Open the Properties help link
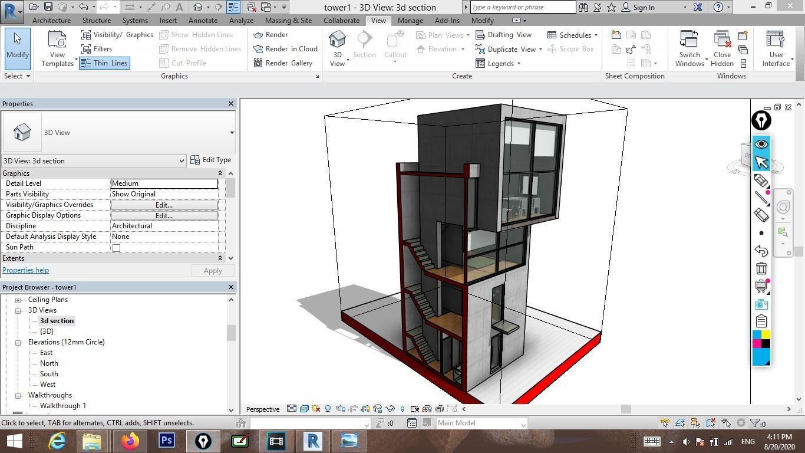The width and height of the screenshot is (805, 453). pyautogui.click(x=25, y=270)
